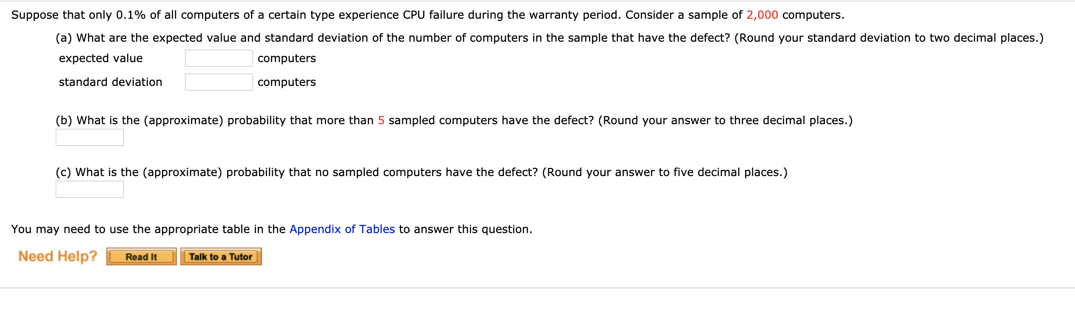This screenshot has height=313, width=1075.
Task: Click the Read It button
Action: (141, 256)
